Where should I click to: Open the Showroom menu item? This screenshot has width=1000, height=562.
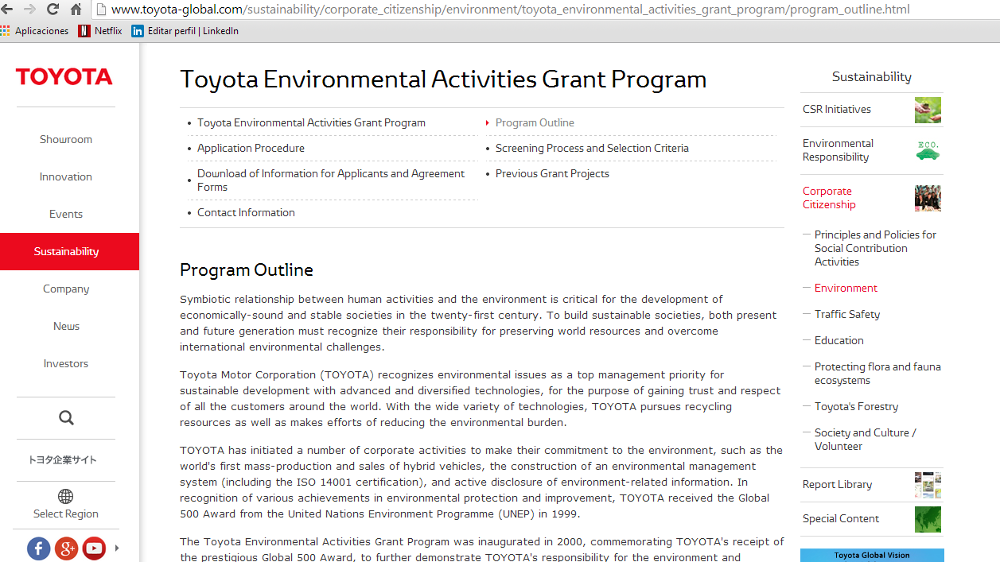pyautogui.click(x=66, y=139)
